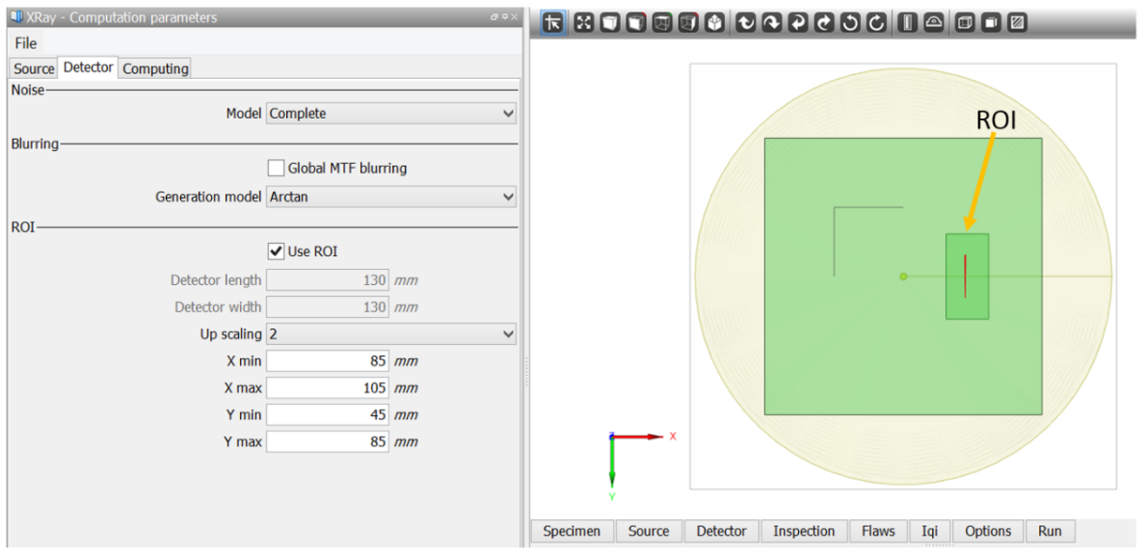
Task: Enable Global MTF blurring checkbox
Action: (277, 168)
